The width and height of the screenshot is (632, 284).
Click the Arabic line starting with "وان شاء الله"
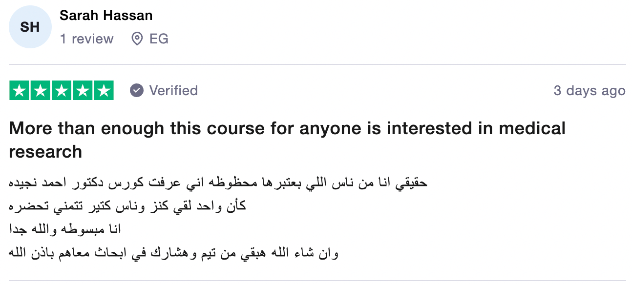[174, 253]
